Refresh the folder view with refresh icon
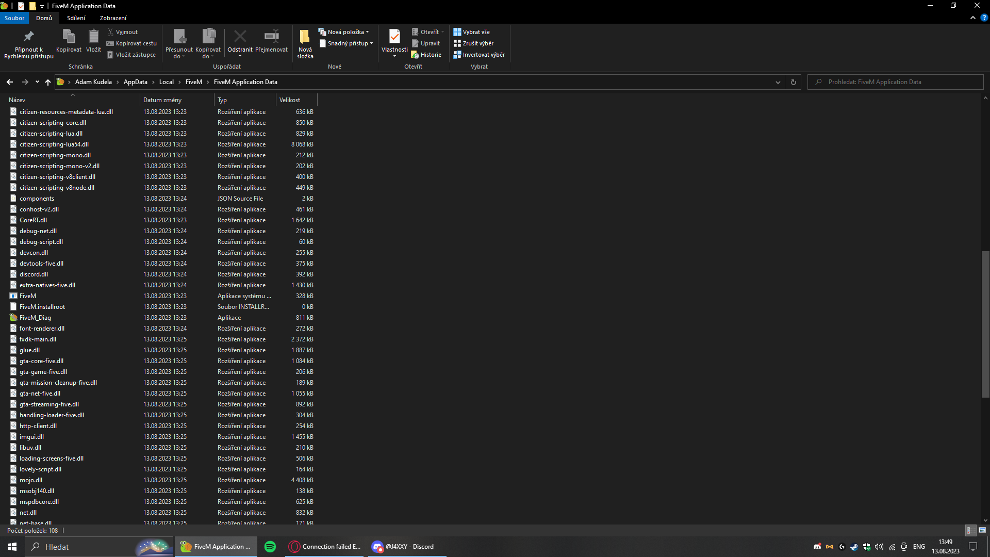Image resolution: width=990 pixels, height=557 pixels. pyautogui.click(x=794, y=82)
